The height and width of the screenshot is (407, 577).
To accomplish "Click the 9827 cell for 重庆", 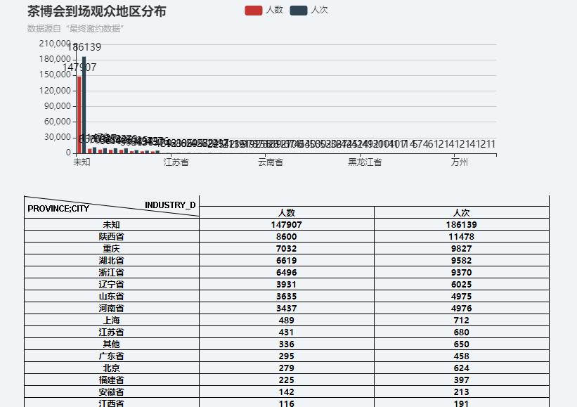I will pos(462,248).
